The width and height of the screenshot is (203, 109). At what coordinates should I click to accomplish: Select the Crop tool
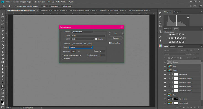pyautogui.click(x=2, y=28)
